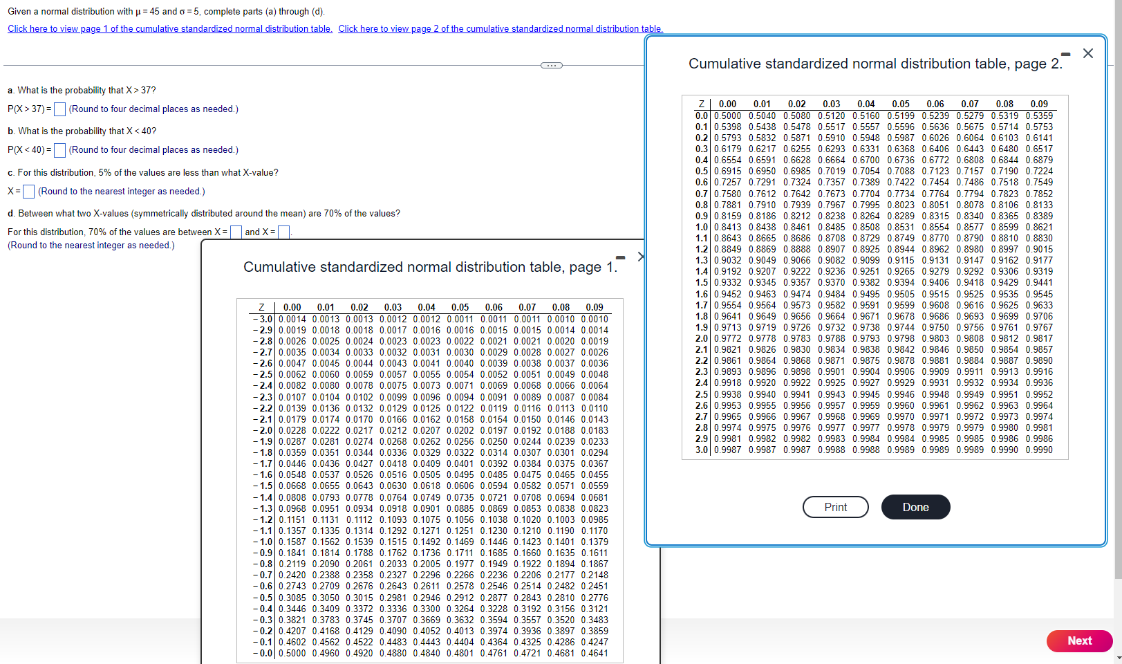Viewport: 1122px width, 664px height.
Task: Click the 0.05 column header in page 1 table
Action: [x=460, y=307]
